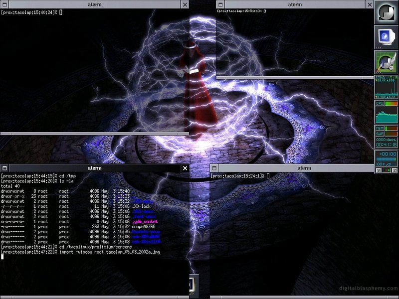Click the timestamp 15:35 in the listing
399x299 pixels.
click(124, 232)
